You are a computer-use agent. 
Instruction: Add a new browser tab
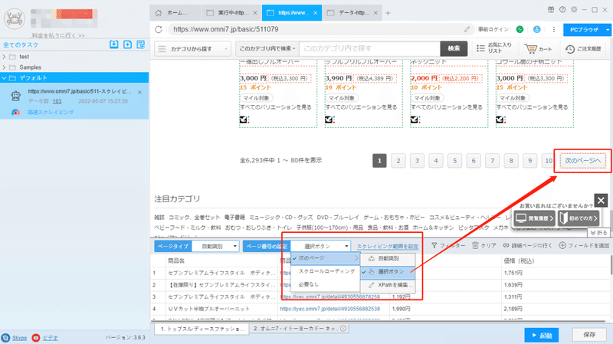[388, 13]
